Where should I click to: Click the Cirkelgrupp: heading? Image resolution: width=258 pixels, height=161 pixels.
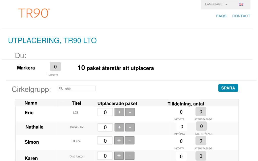[x=31, y=89]
